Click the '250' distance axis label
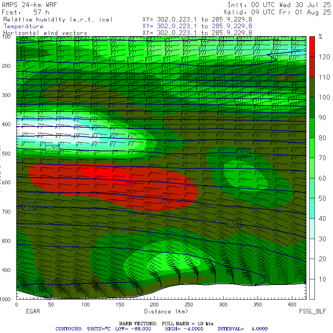Viewport: 333px width, 333px height. [x=189, y=305]
